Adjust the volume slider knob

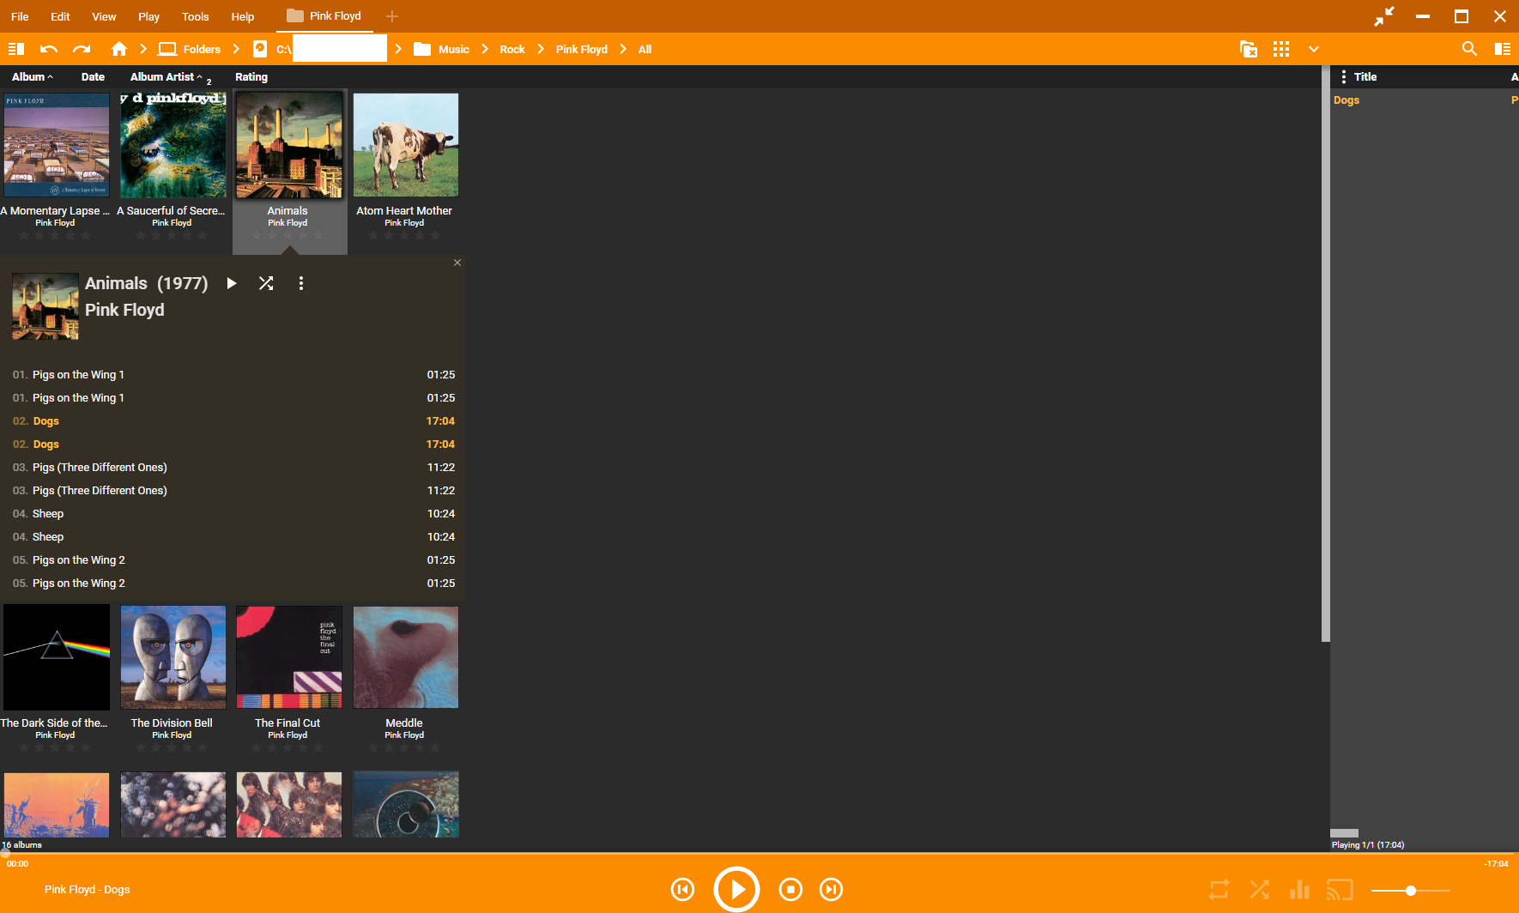click(1411, 891)
